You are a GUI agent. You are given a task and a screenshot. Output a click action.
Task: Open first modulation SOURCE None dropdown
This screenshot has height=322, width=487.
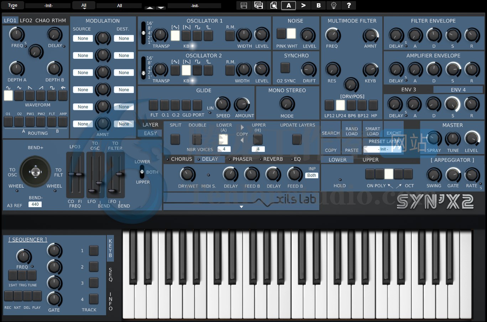83,39
